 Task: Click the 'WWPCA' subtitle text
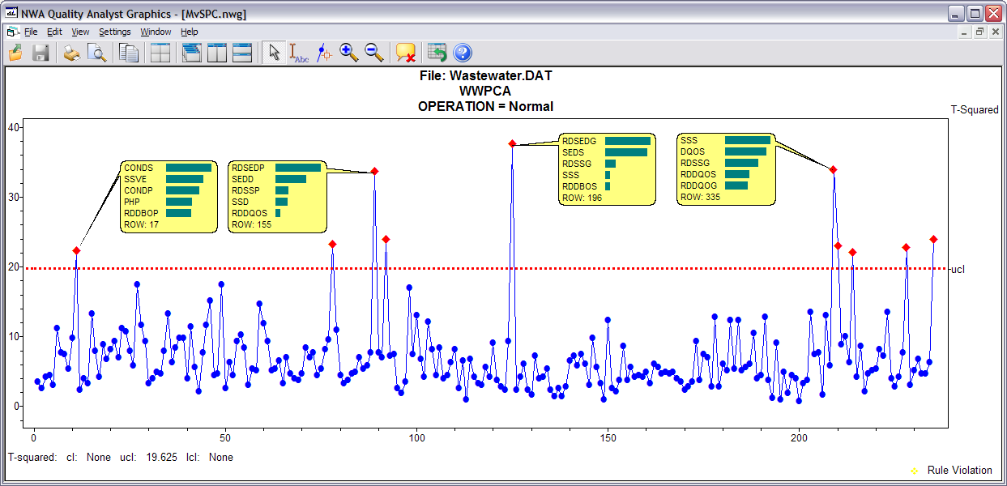point(486,91)
